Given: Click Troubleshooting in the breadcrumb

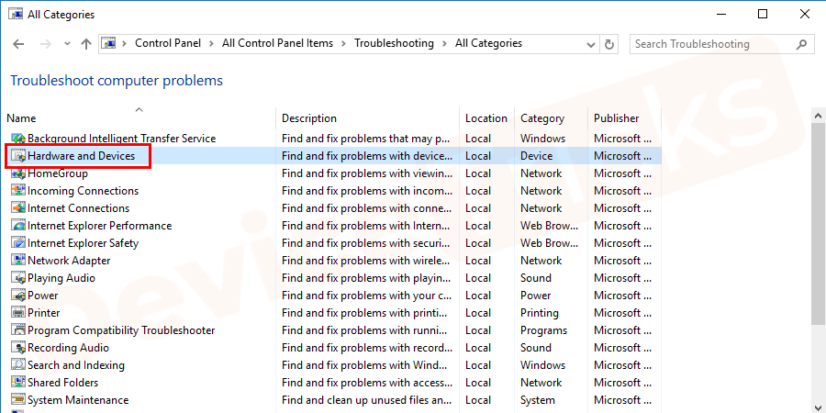Looking at the screenshot, I should (x=394, y=43).
